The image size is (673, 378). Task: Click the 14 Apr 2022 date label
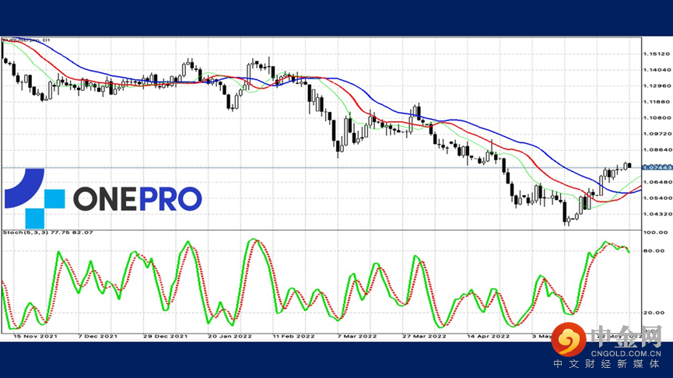tap(488, 336)
